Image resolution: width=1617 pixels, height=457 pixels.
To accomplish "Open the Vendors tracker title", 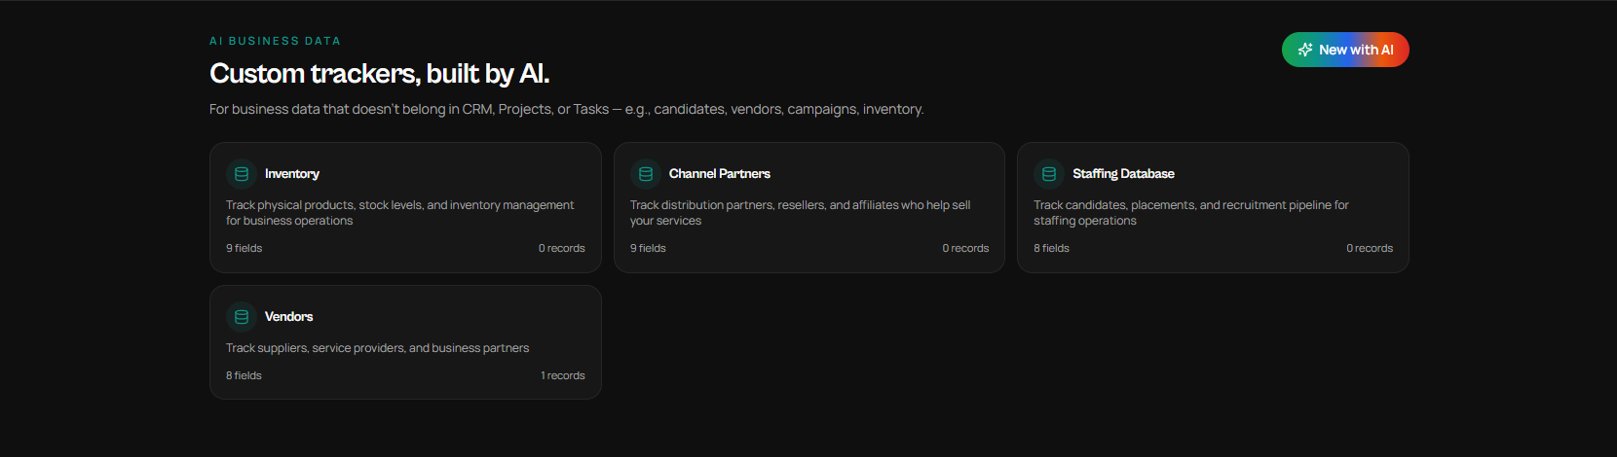I will coord(289,317).
